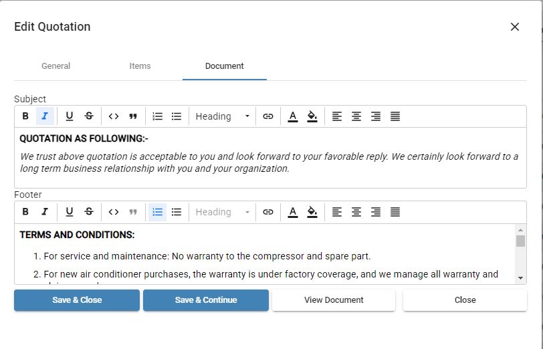Close the Edit Quotation dialog with X

[x=515, y=27]
